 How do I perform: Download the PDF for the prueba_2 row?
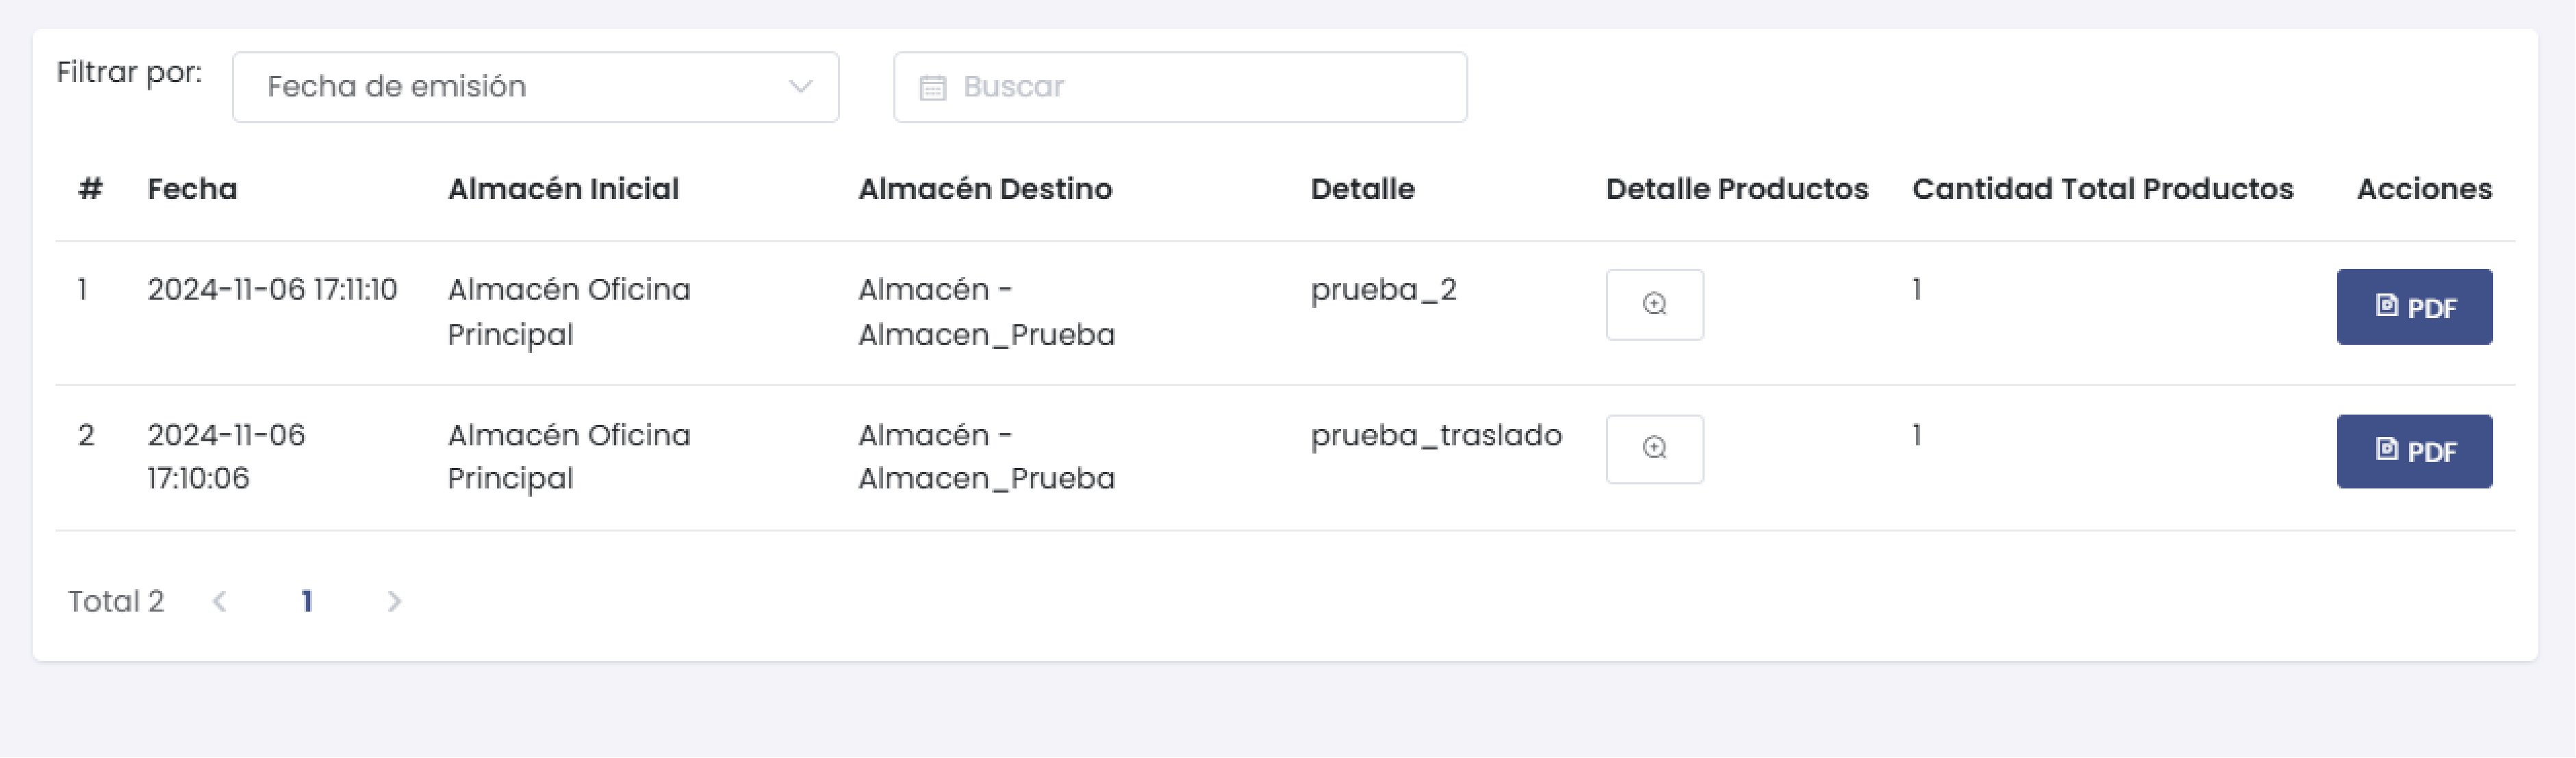click(2413, 307)
